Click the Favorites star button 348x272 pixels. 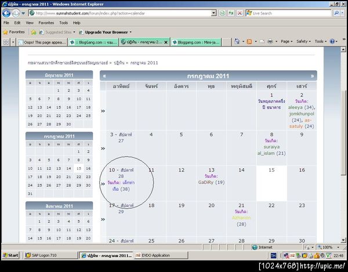[14, 32]
